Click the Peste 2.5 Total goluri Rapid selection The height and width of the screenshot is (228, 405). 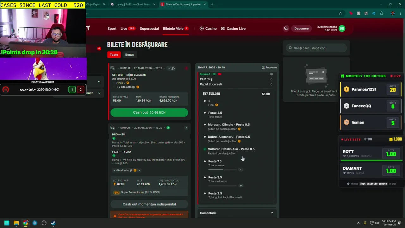[225, 195]
